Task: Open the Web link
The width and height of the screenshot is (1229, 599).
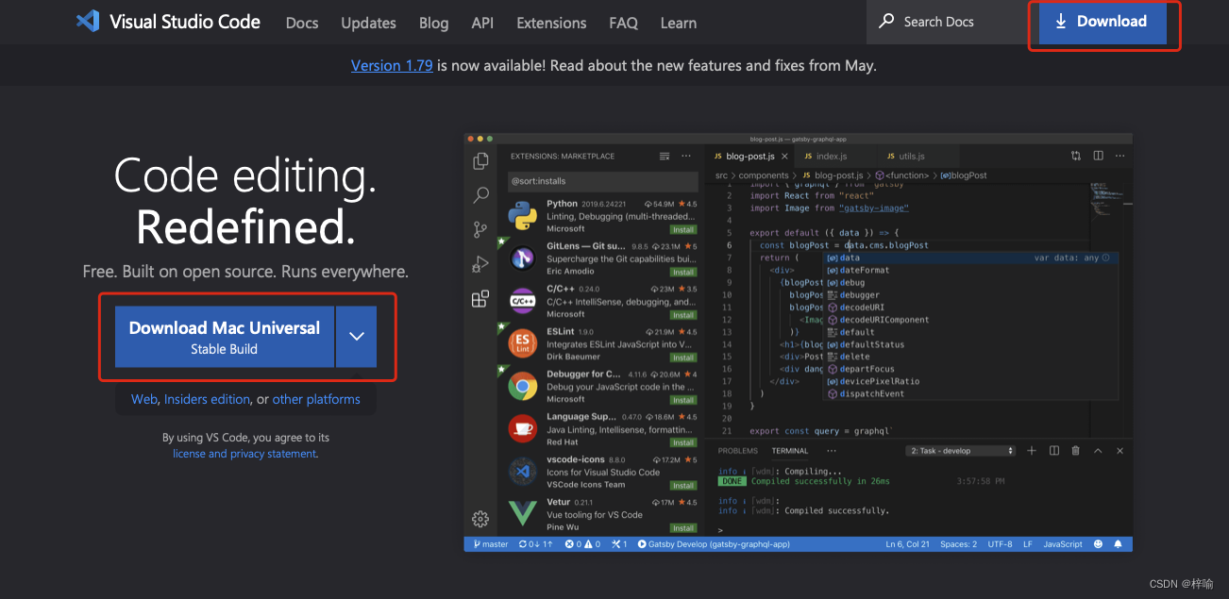Action: [x=144, y=399]
